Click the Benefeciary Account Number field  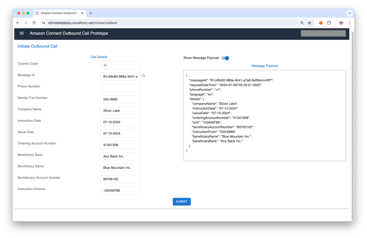coord(120,179)
